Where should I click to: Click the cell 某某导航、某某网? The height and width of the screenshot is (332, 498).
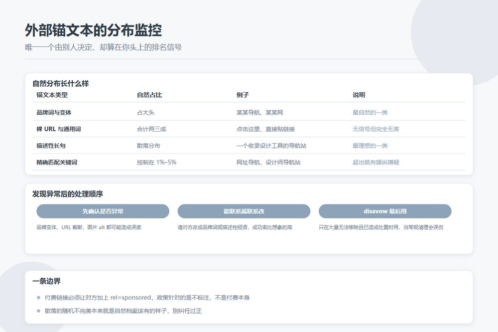click(x=260, y=112)
